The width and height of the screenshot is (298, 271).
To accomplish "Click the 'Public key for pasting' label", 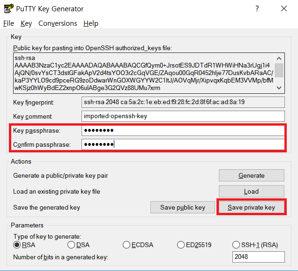I will [92, 48].
